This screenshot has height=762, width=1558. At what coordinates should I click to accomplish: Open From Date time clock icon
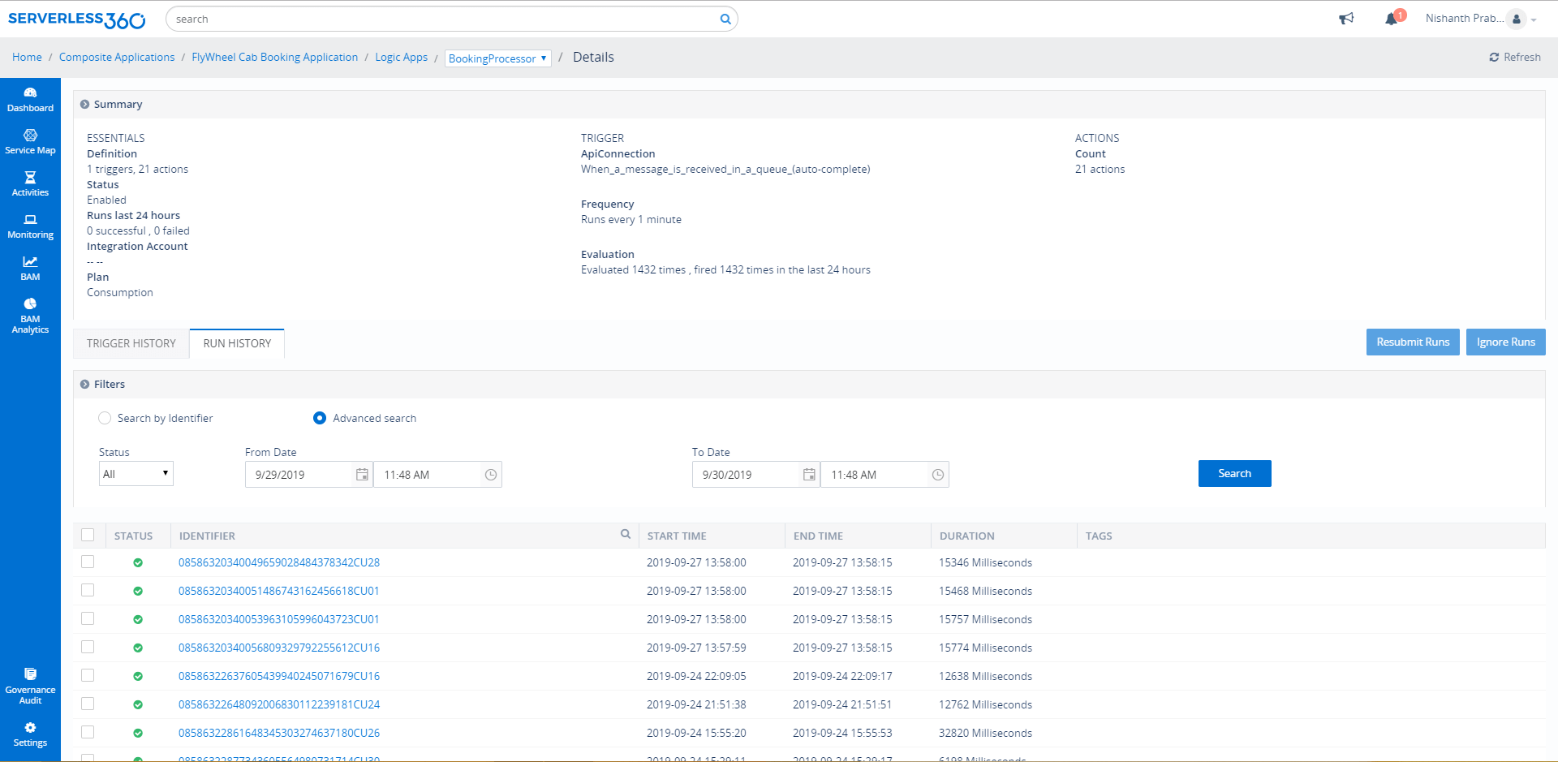491,475
